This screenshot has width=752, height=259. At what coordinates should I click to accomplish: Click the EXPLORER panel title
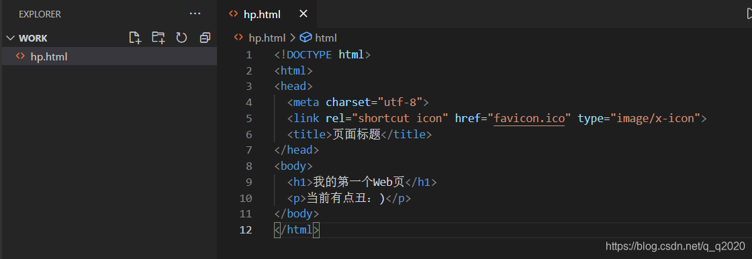click(40, 14)
